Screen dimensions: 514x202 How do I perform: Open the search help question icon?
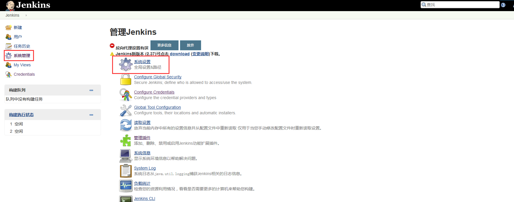coord(503,5)
